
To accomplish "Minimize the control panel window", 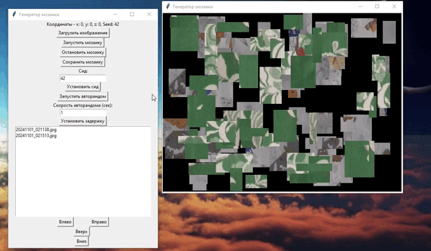I will tap(115, 14).
